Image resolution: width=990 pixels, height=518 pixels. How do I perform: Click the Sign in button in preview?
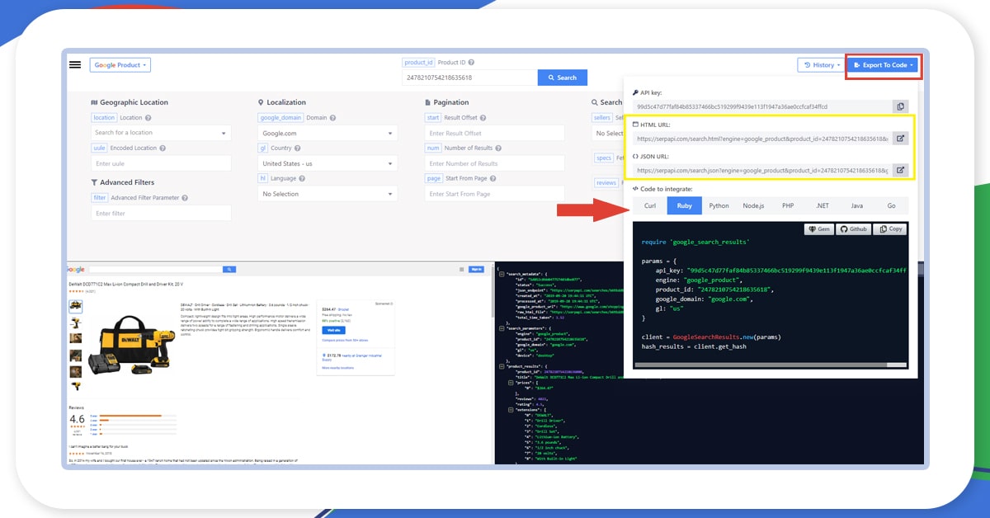tap(476, 269)
